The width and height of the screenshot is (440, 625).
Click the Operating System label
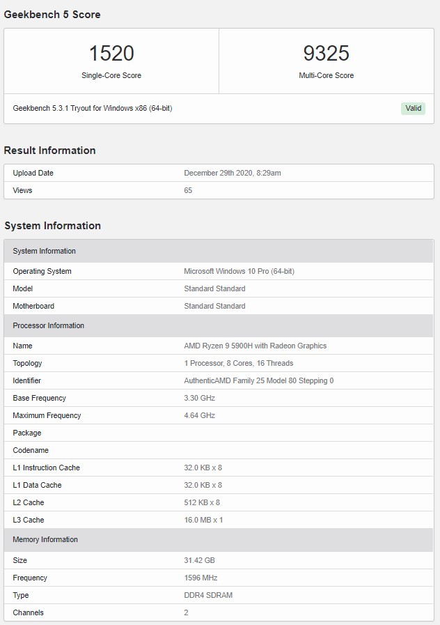click(x=42, y=272)
